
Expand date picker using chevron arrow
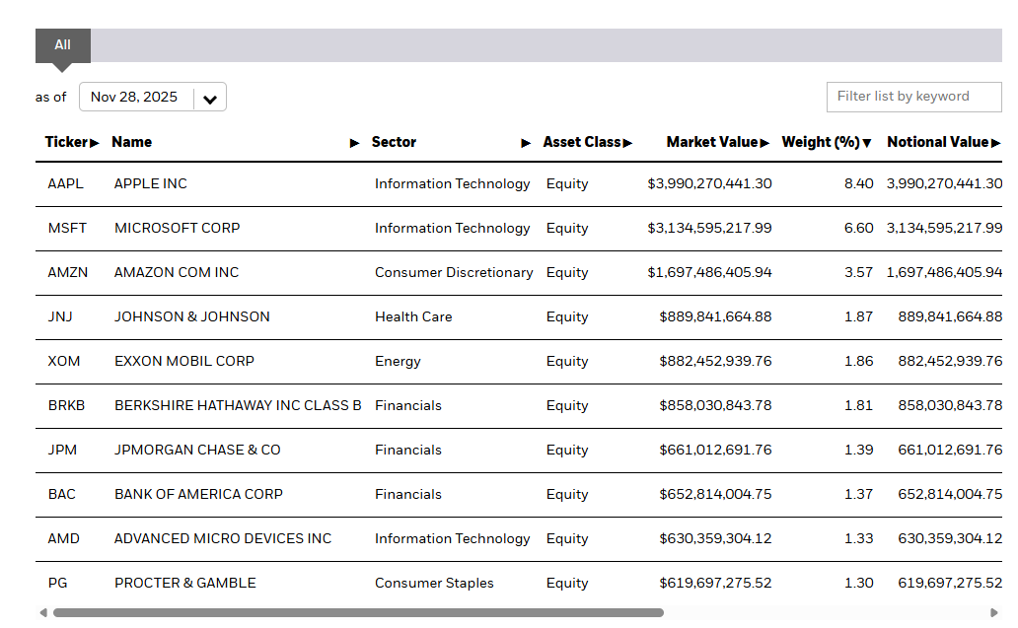pos(210,98)
